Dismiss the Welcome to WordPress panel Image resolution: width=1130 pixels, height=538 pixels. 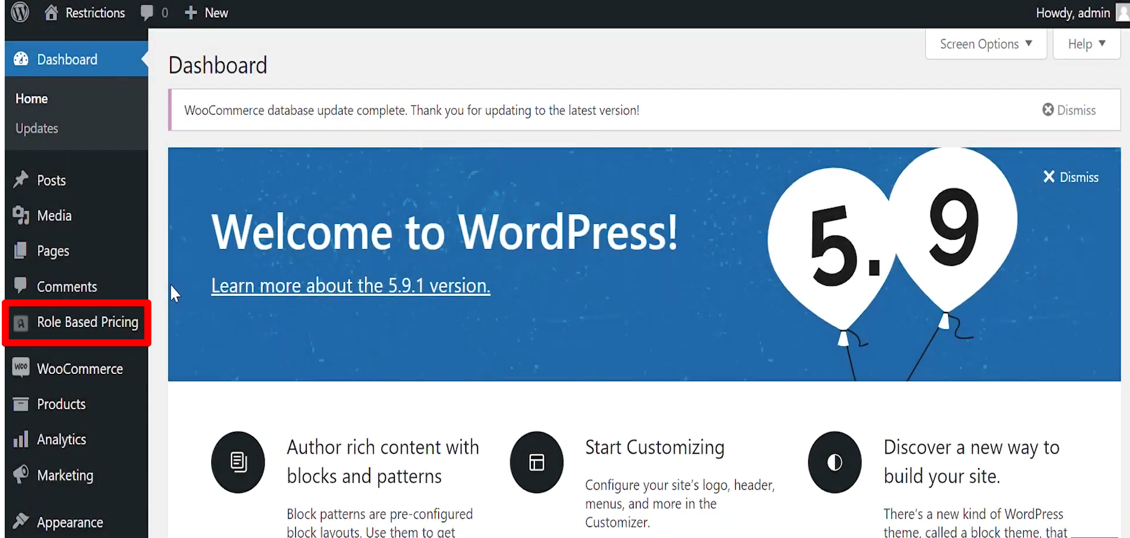[1071, 177]
